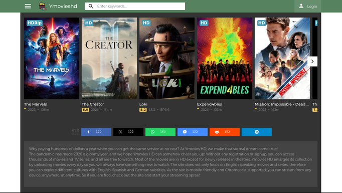The height and width of the screenshot is (193, 342).
Task: Click the Facebook icon
Action: pyautogui.click(x=88, y=132)
